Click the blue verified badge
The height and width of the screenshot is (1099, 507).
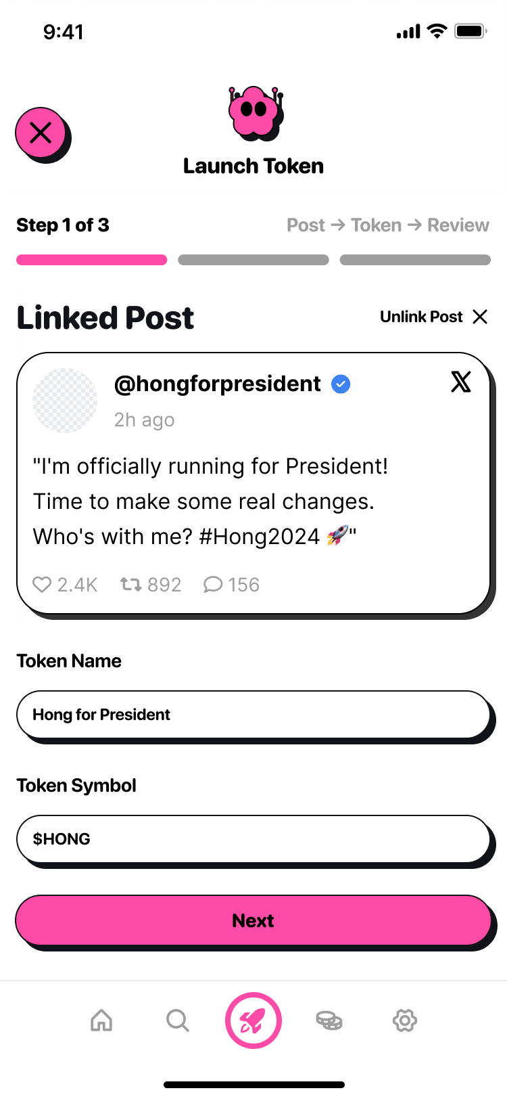pos(341,384)
